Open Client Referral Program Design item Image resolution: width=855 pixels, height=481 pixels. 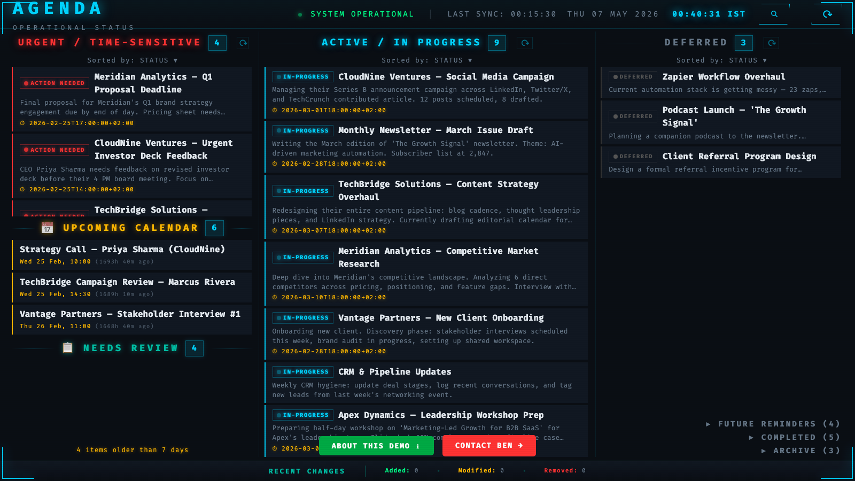(x=721, y=162)
